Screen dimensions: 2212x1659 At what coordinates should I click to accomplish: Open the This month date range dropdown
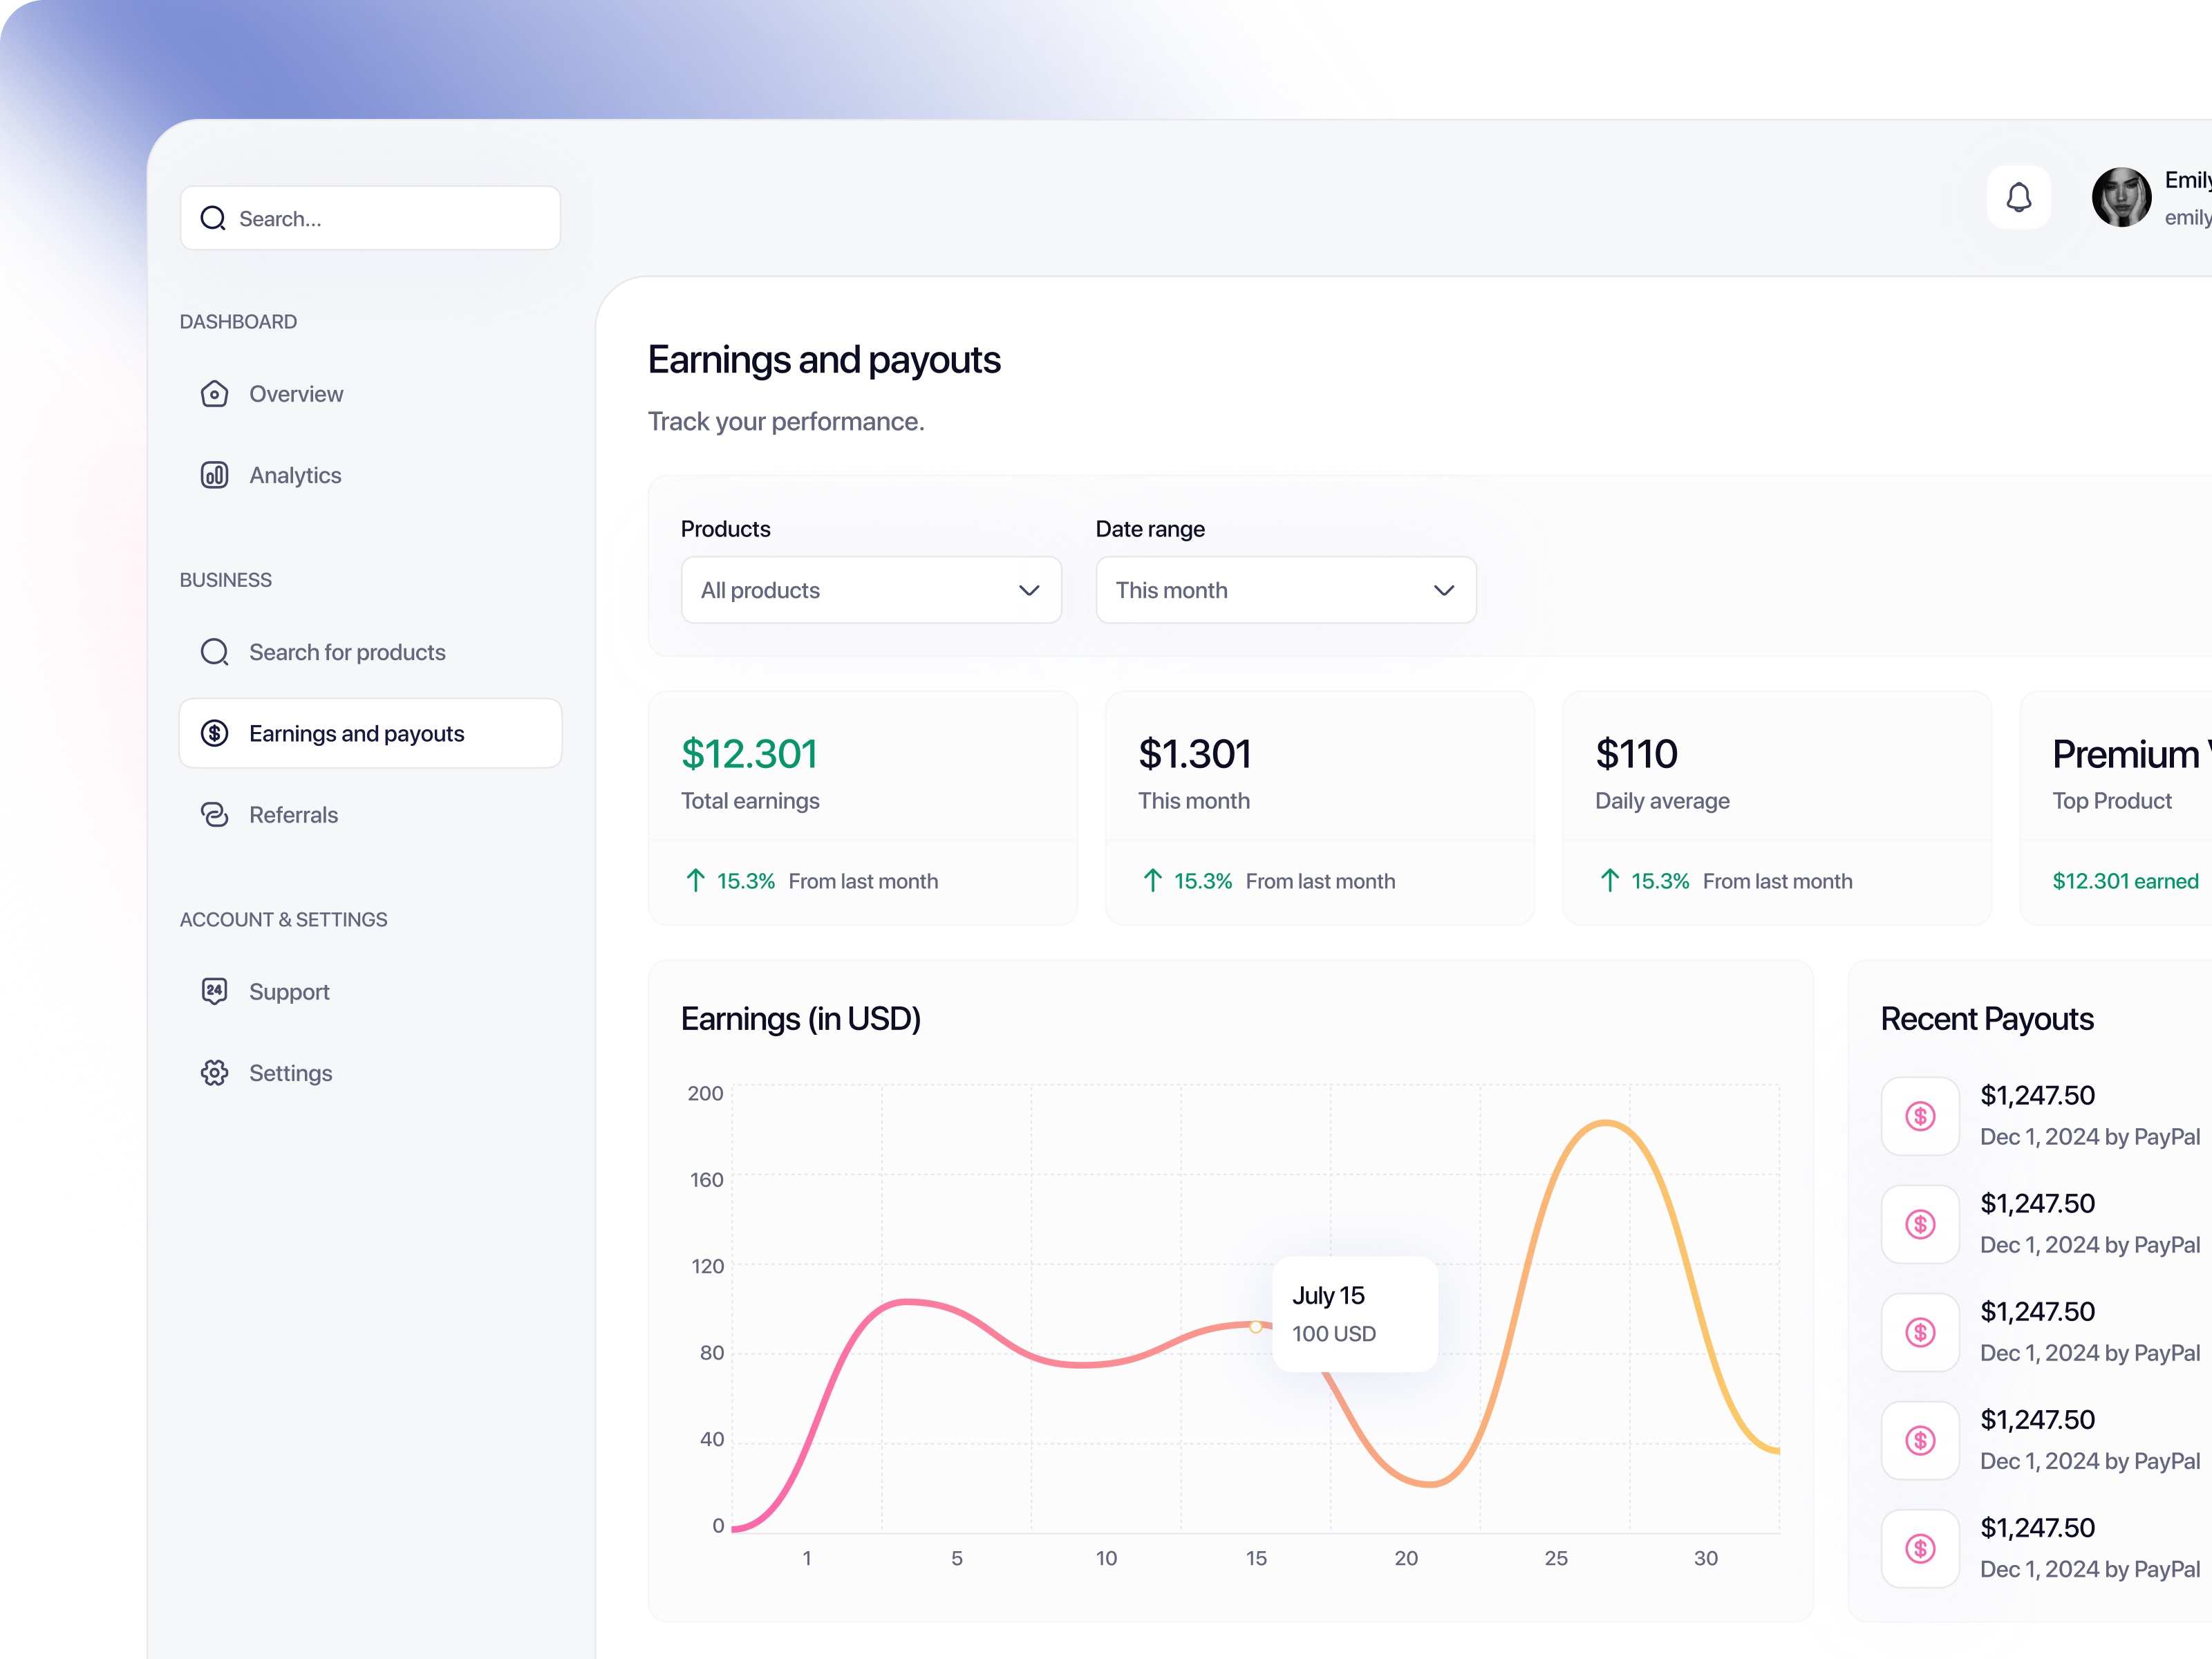(x=1285, y=590)
